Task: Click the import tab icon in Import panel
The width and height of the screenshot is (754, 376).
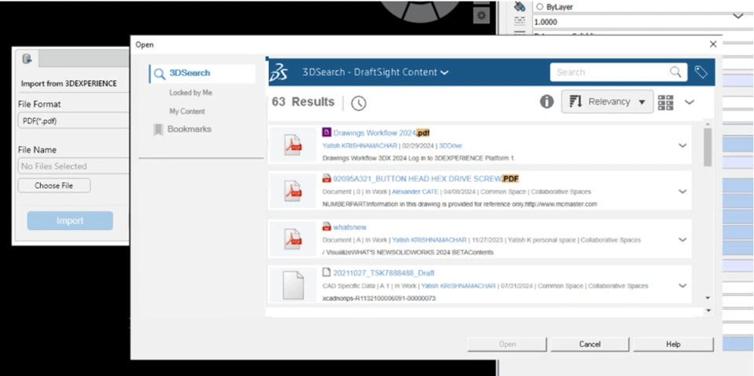Action: [x=27, y=59]
